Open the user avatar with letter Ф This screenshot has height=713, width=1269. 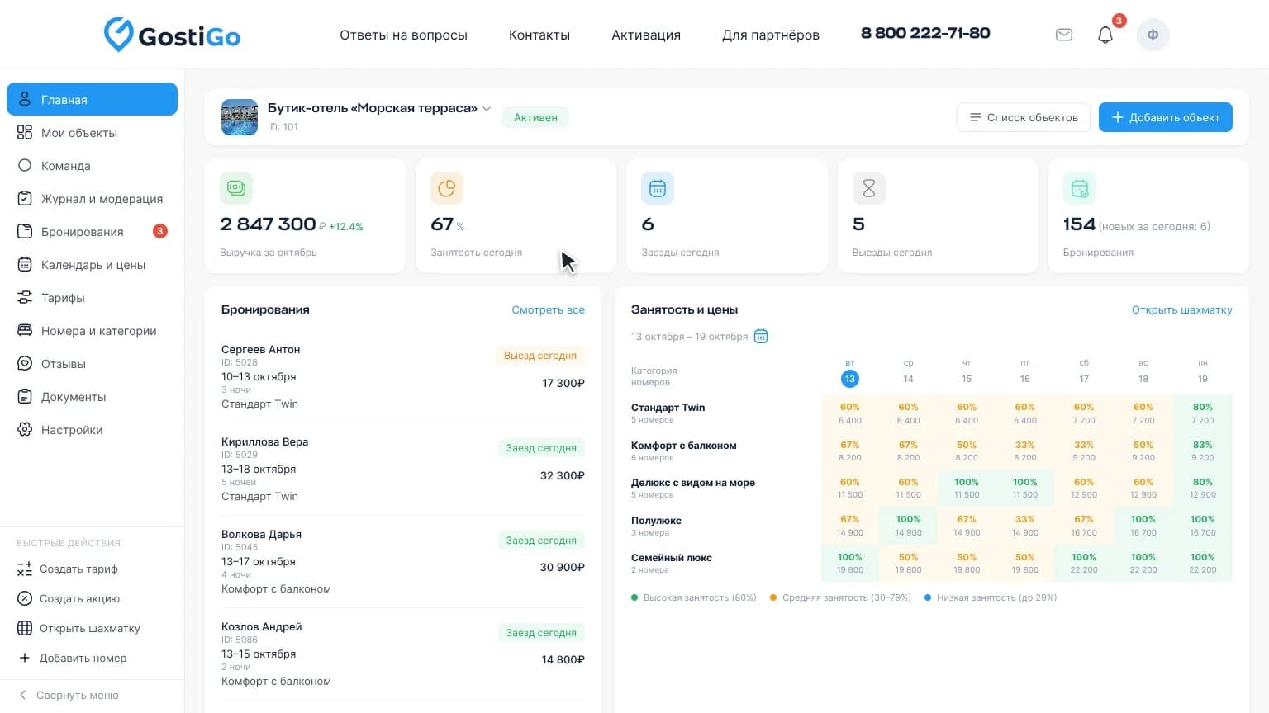point(1153,35)
